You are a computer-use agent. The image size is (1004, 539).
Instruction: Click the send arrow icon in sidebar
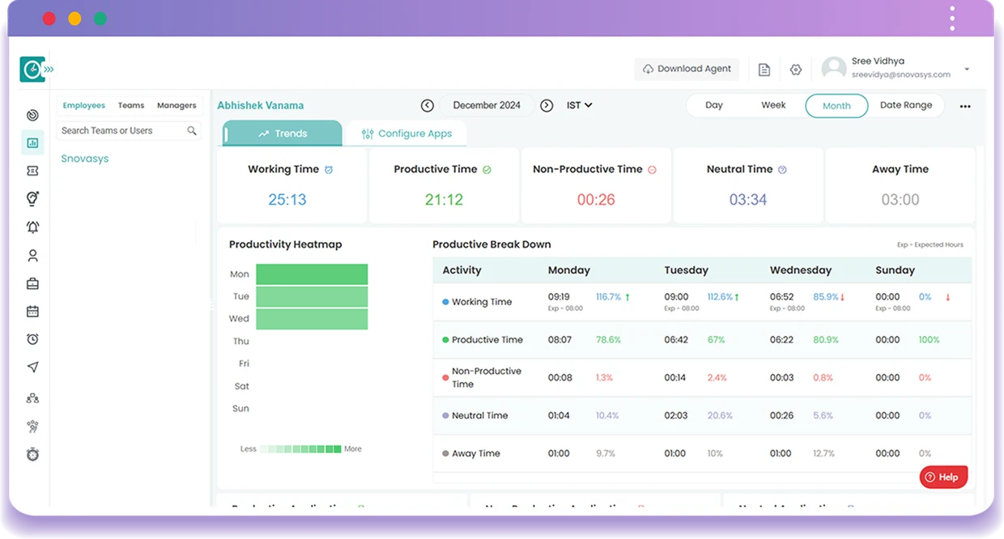(32, 367)
